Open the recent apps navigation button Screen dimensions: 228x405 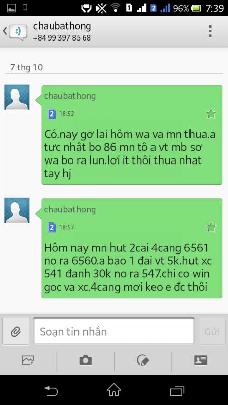point(177,391)
